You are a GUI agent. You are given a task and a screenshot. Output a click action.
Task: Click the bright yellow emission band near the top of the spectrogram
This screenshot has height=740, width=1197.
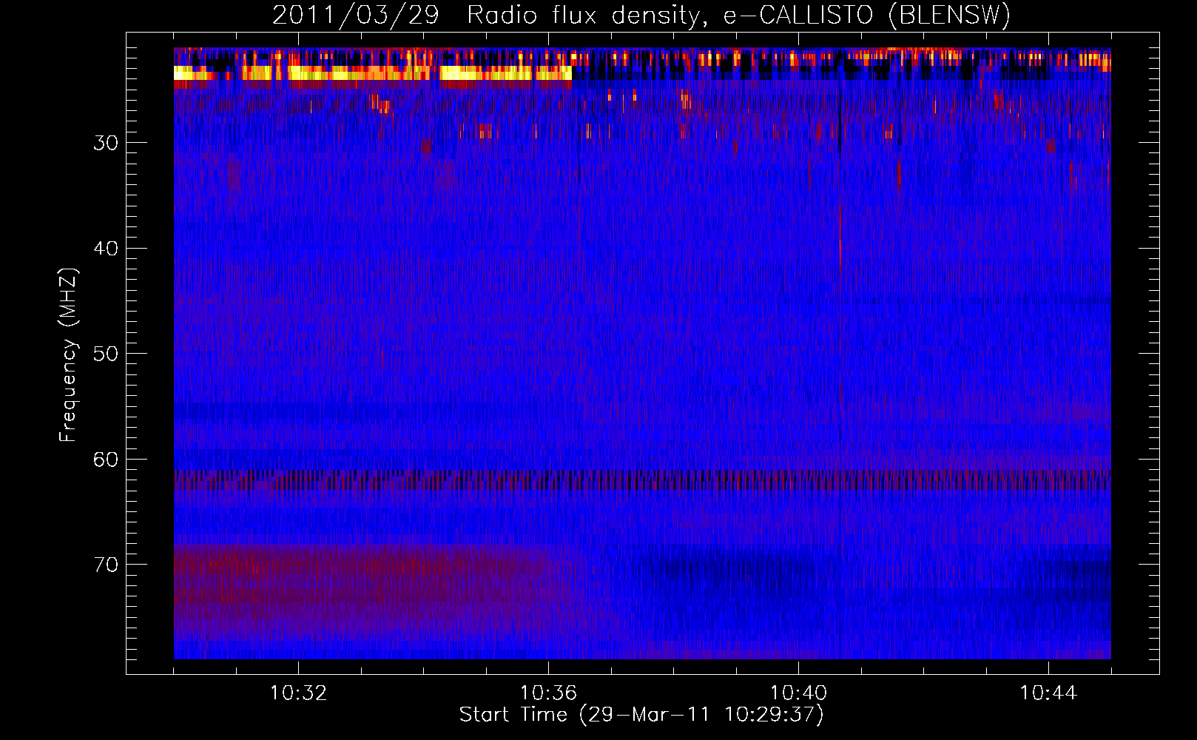(373, 73)
